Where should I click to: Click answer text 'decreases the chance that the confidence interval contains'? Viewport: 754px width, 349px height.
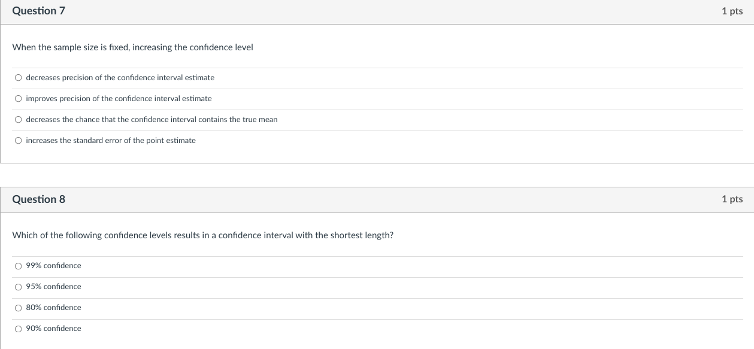152,120
